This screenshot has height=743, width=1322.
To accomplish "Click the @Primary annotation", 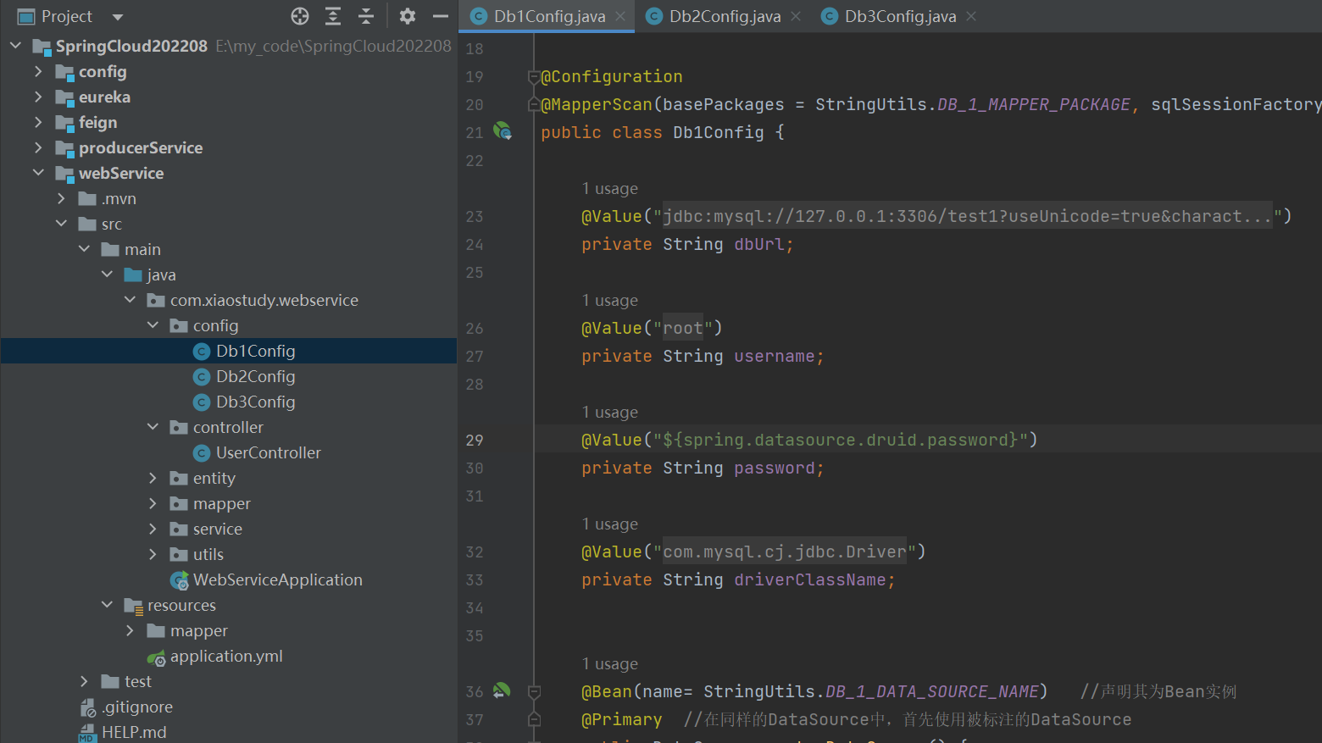I will tap(621, 719).
